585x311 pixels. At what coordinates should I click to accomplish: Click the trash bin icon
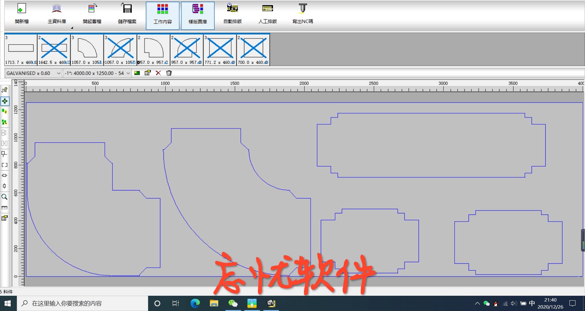pyautogui.click(x=169, y=73)
